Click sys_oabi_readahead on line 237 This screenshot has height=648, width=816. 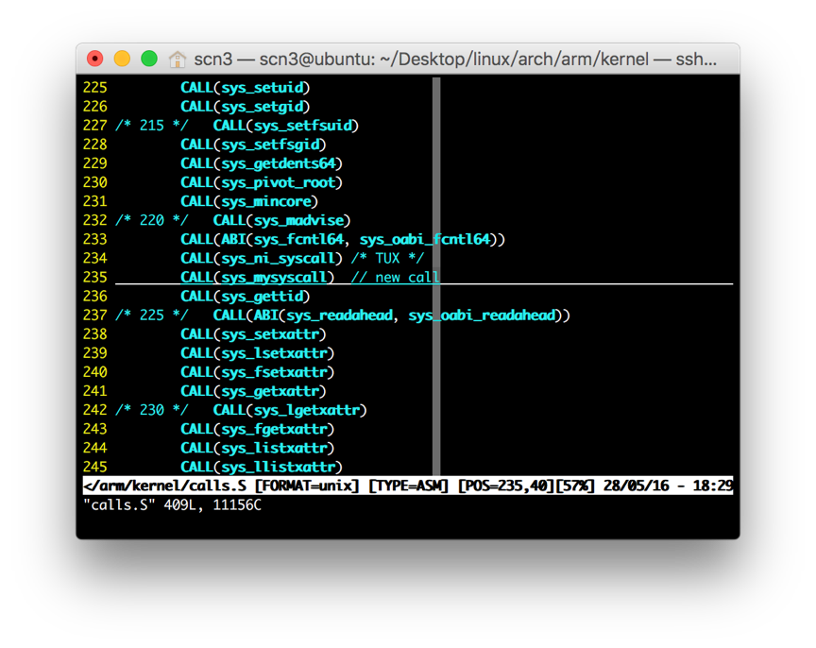coord(482,315)
